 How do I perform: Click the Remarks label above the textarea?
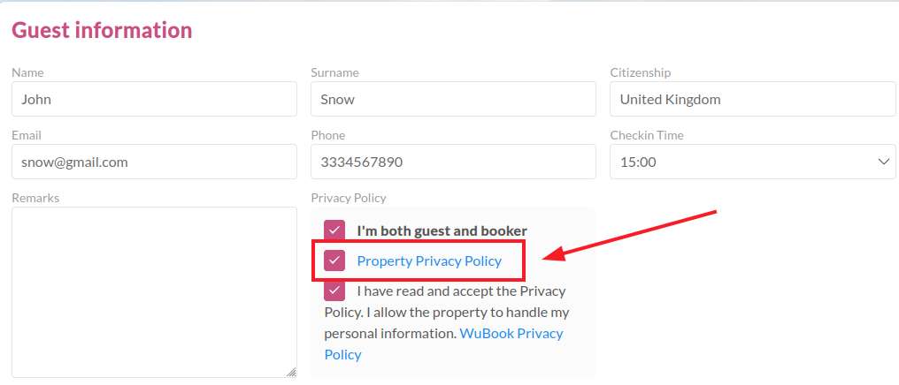[x=35, y=198]
